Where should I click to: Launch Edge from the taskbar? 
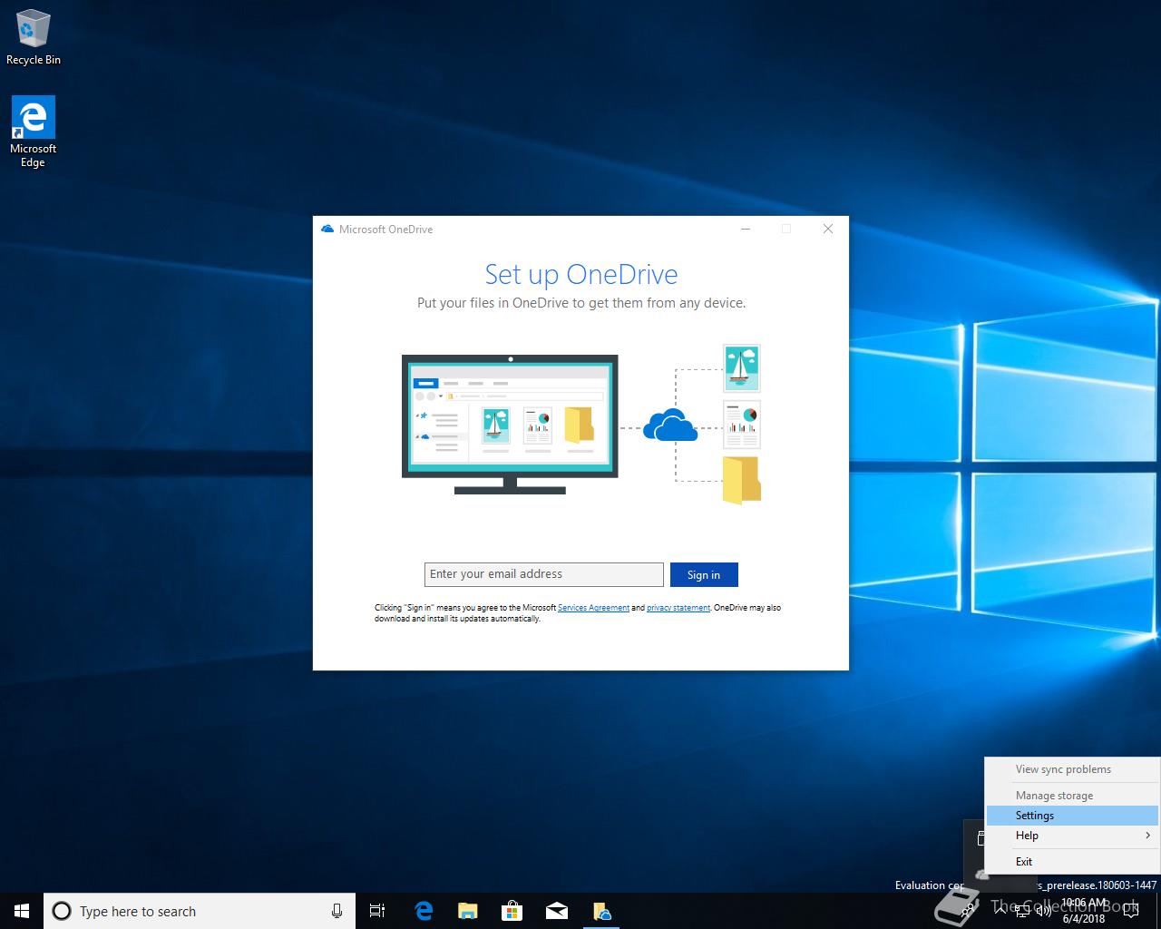pos(424,911)
